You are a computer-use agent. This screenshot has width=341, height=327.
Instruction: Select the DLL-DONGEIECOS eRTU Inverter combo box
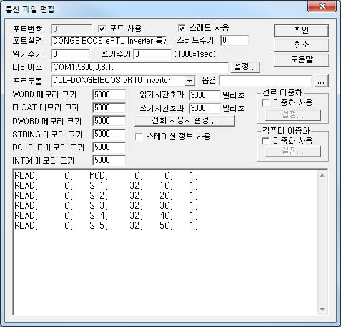(123, 81)
